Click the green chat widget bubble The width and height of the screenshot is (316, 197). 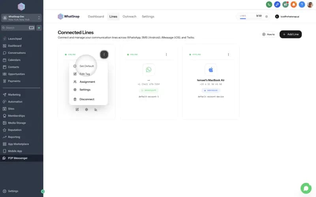click(x=306, y=188)
